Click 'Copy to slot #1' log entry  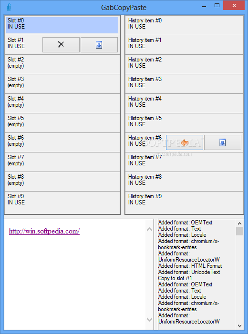pyautogui.click(x=175, y=278)
